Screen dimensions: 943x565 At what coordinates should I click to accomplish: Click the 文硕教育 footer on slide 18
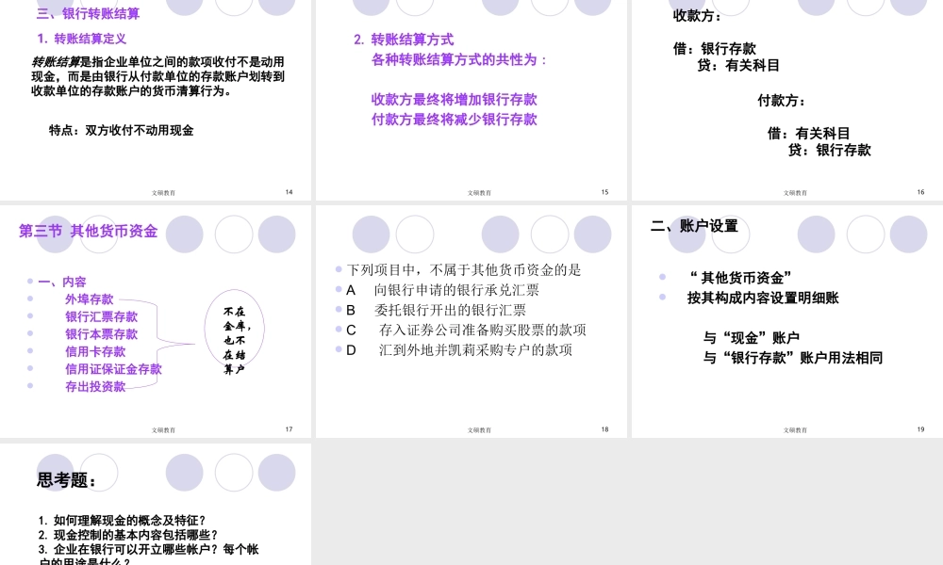[478, 429]
